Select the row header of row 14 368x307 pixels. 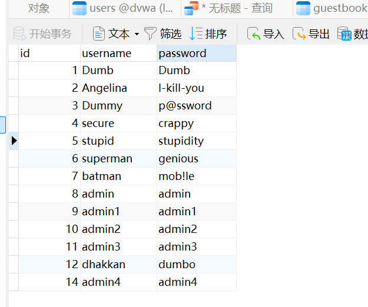point(14,282)
